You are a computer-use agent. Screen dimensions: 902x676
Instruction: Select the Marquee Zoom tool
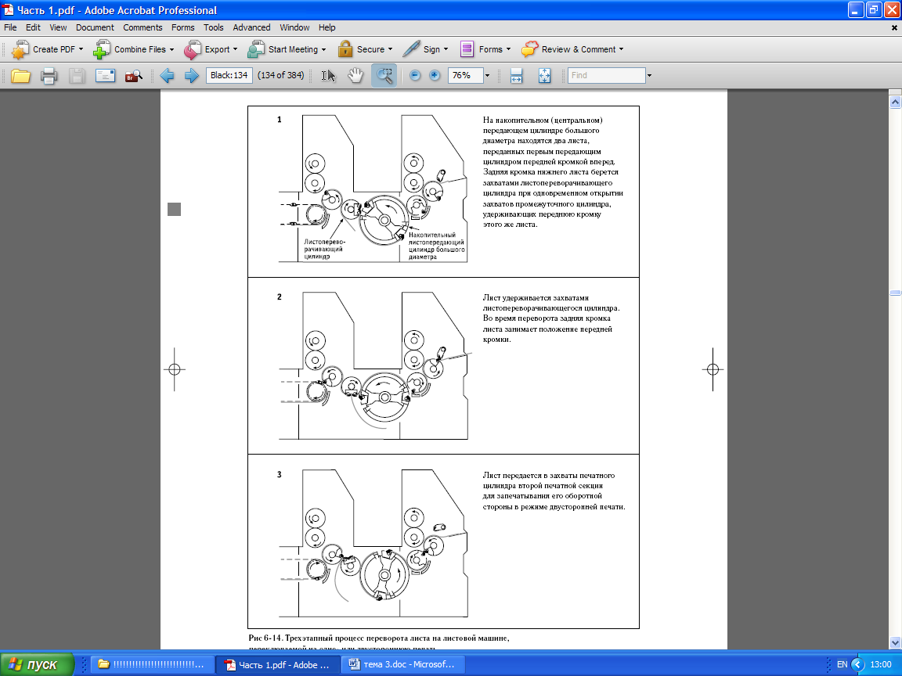(x=384, y=75)
